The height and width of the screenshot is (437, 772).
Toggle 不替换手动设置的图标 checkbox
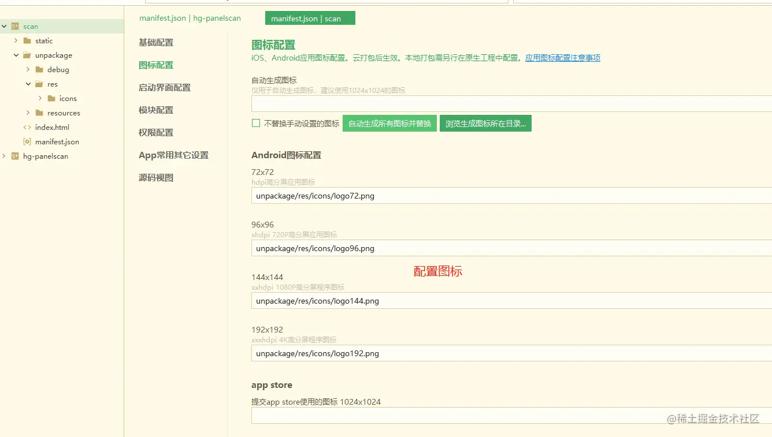[x=256, y=123]
